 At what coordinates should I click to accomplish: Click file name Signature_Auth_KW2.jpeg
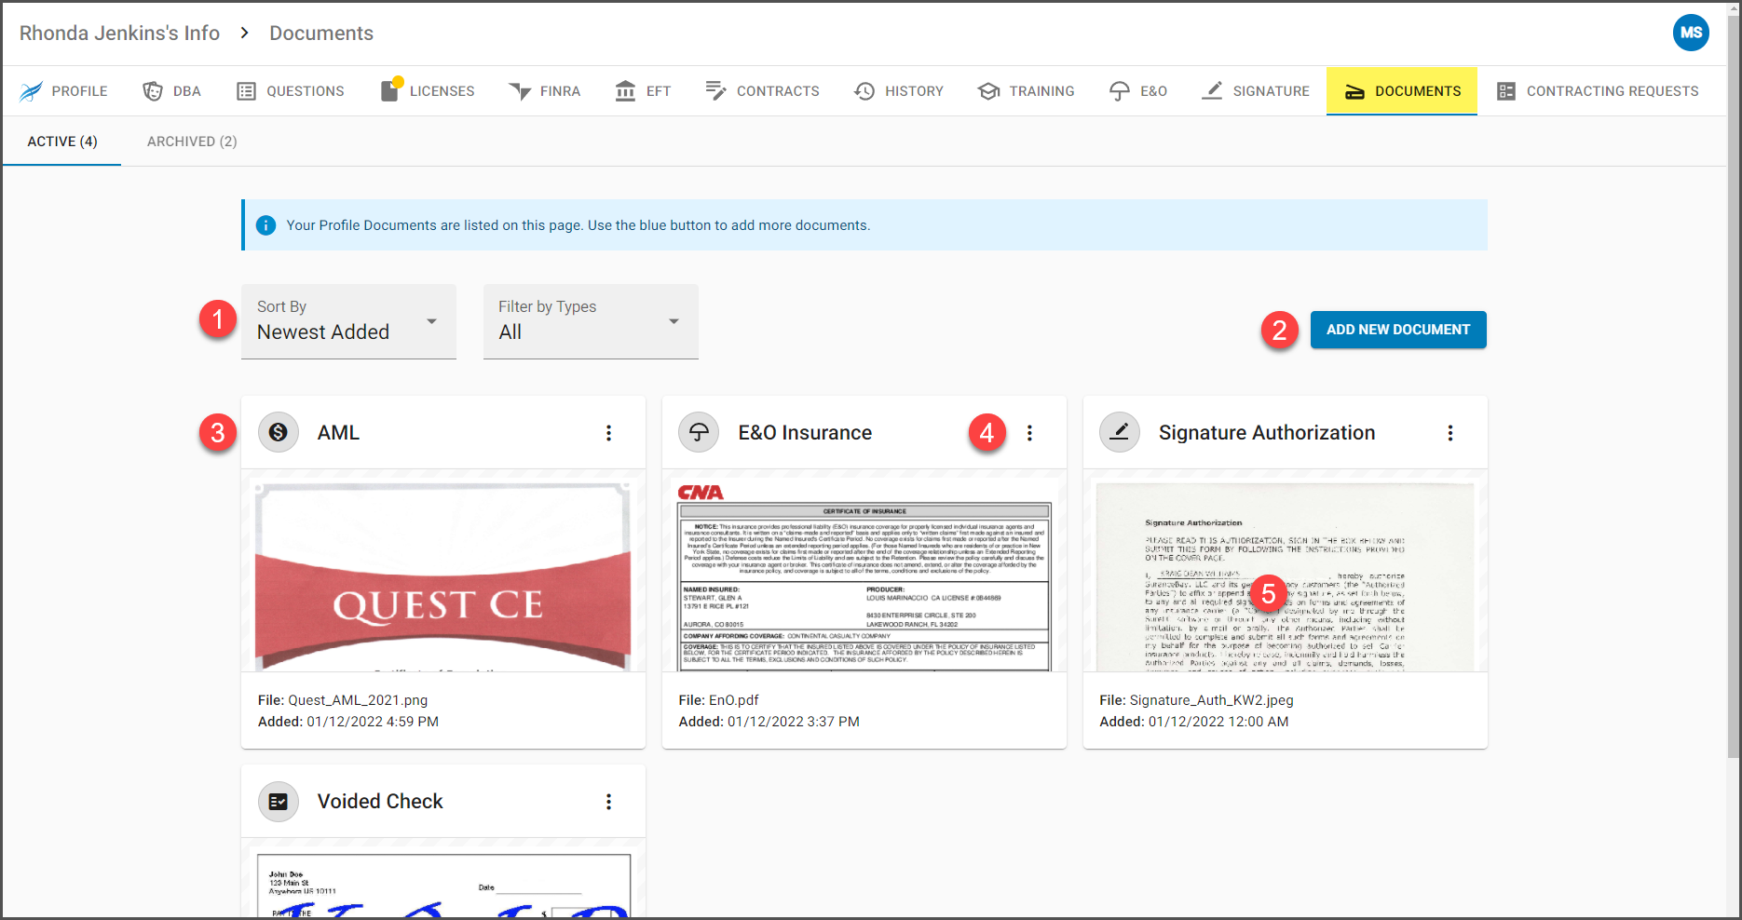(1211, 700)
